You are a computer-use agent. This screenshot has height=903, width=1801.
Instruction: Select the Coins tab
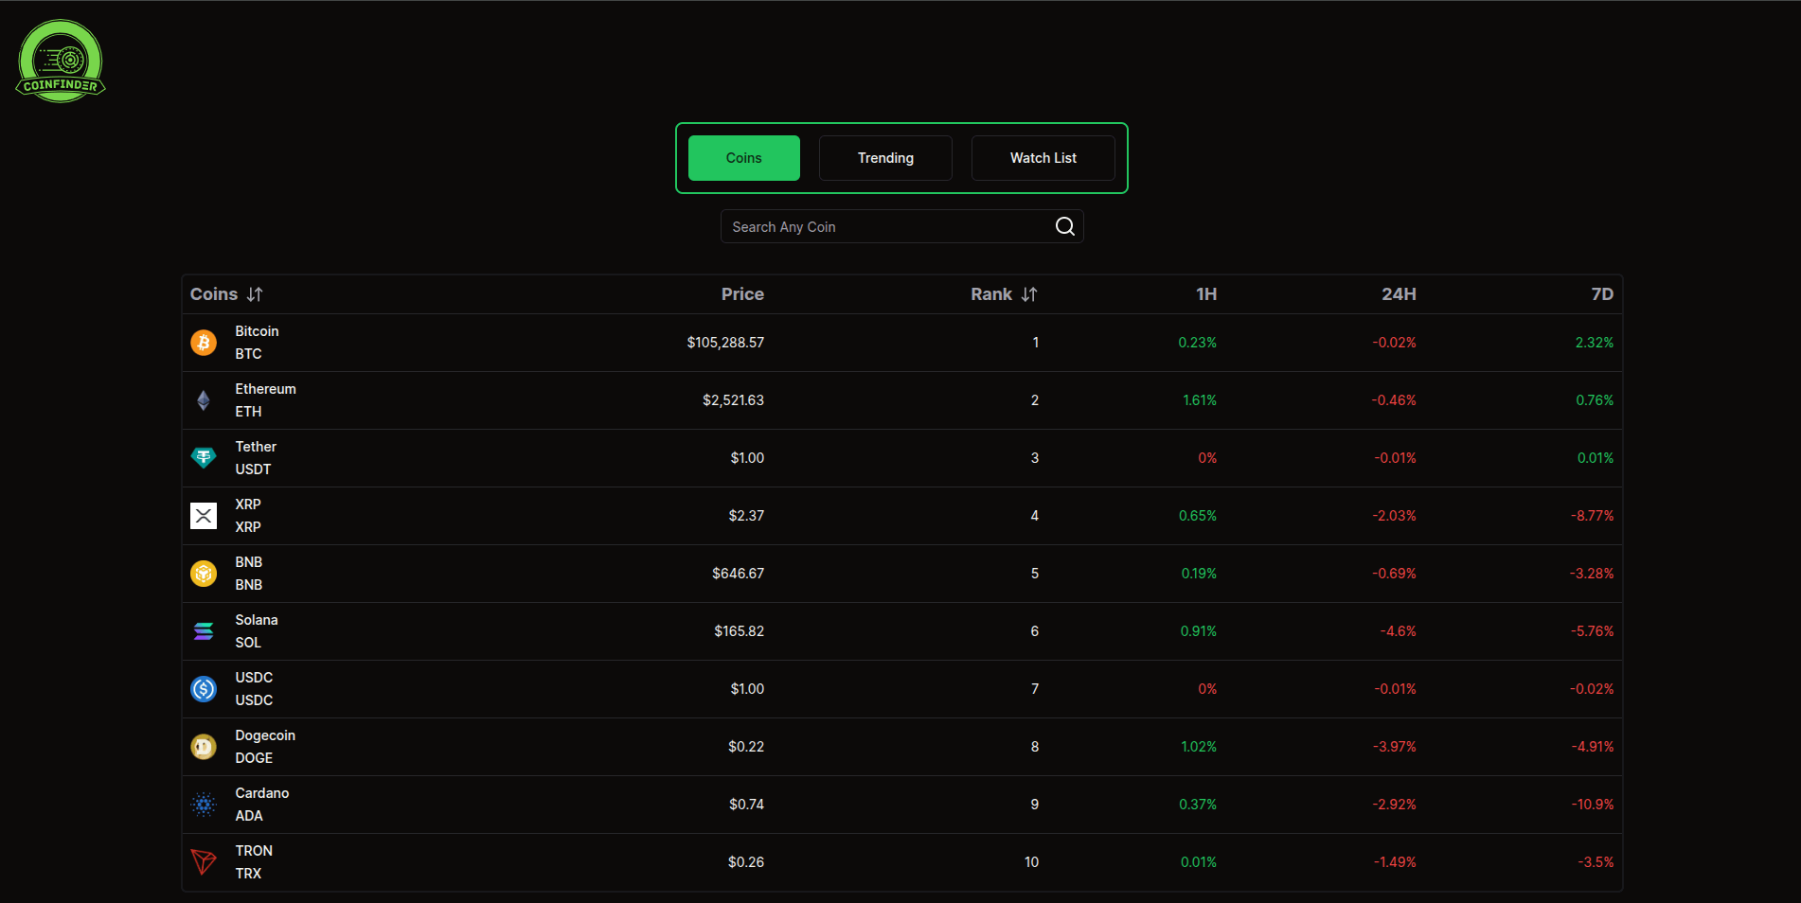tap(743, 158)
